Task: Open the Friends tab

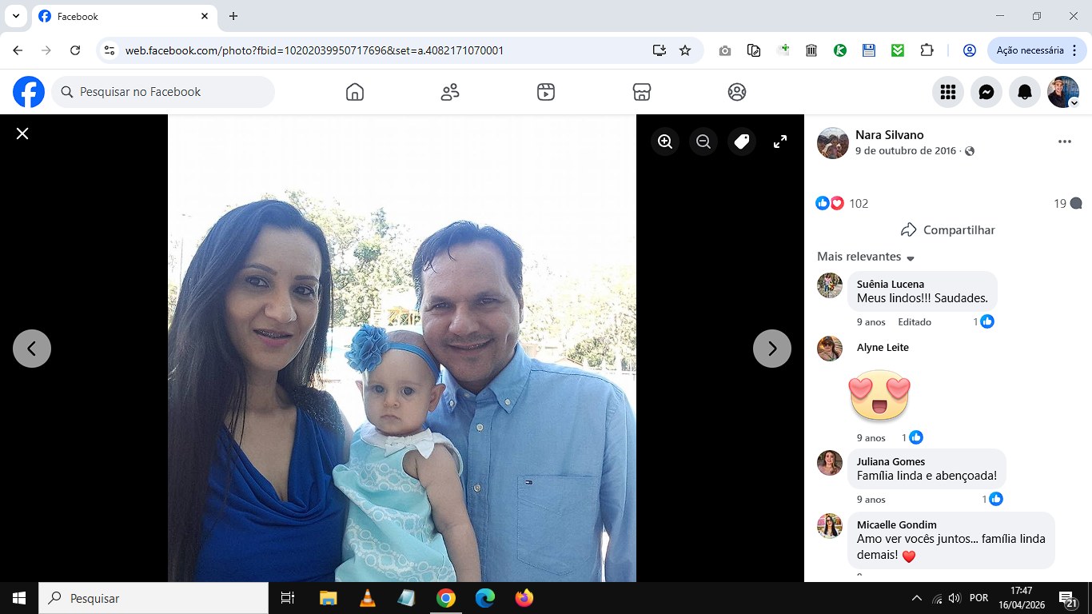Action: tap(450, 92)
